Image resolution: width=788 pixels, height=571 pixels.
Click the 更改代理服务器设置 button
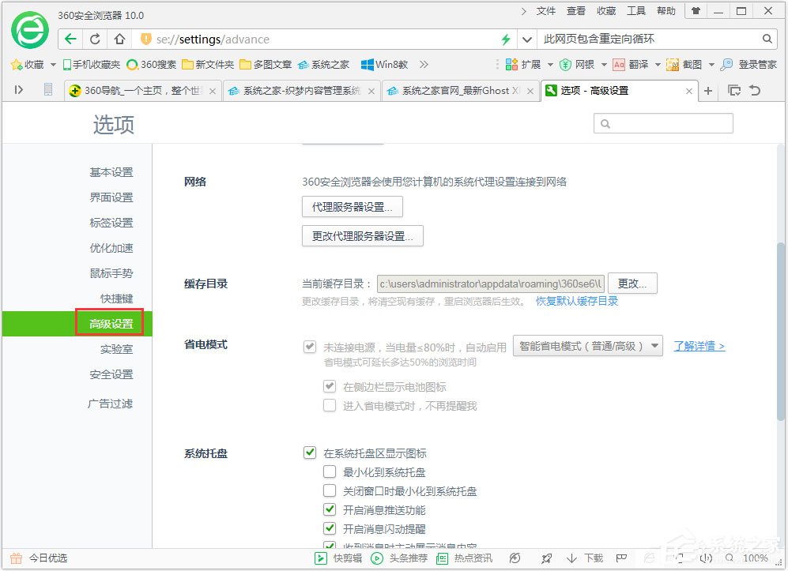tap(362, 235)
